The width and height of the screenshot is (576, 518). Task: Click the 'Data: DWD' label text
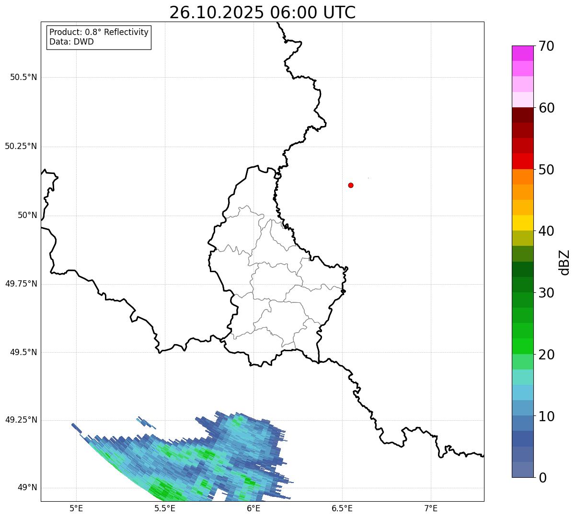point(72,42)
